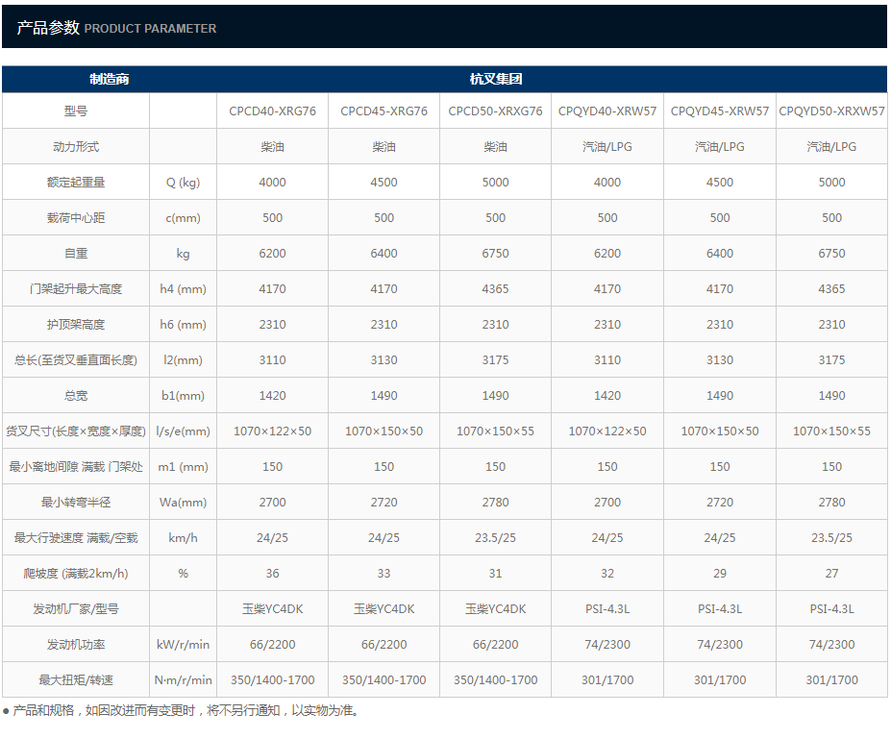Click the CPQYD50-XRXW57 model cell
Screen dimensions: 891x739
[x=831, y=111]
